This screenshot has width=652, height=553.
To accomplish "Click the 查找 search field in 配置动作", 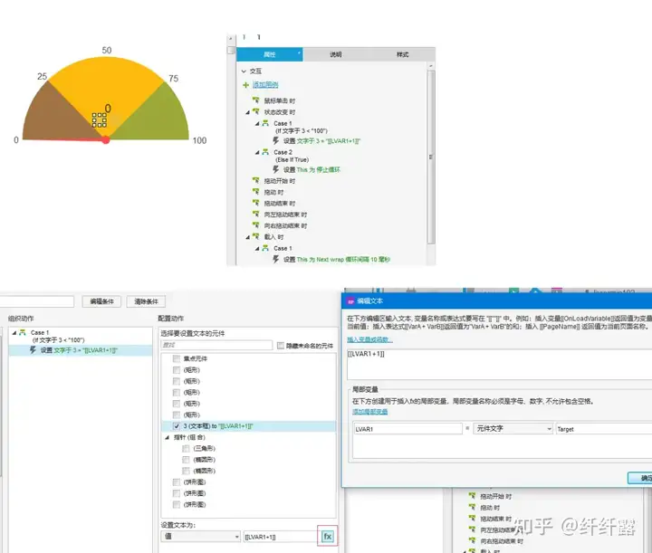I will pyautogui.click(x=216, y=345).
